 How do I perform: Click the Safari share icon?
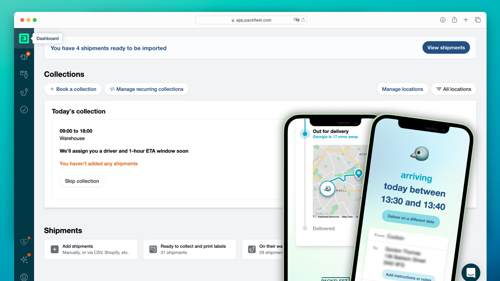click(x=454, y=20)
